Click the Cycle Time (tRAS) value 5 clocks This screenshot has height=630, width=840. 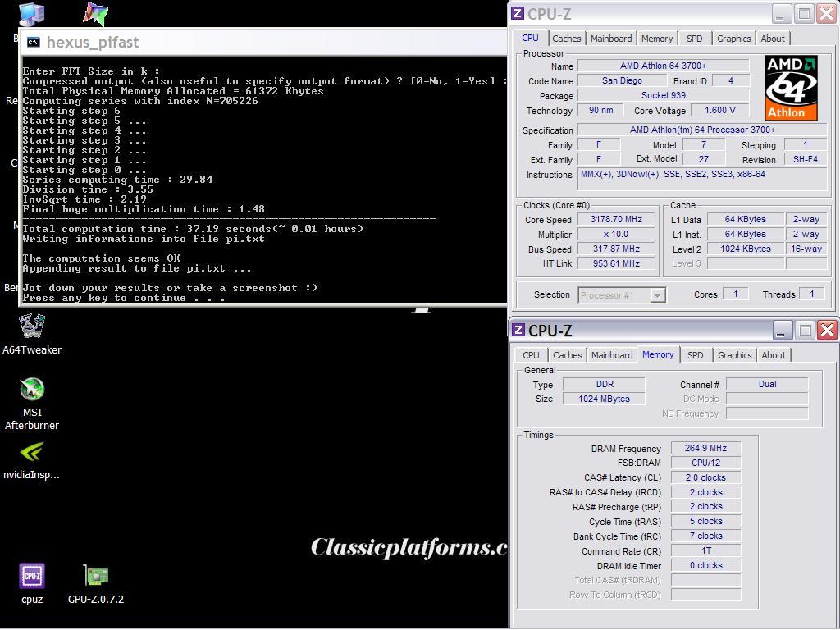click(705, 521)
